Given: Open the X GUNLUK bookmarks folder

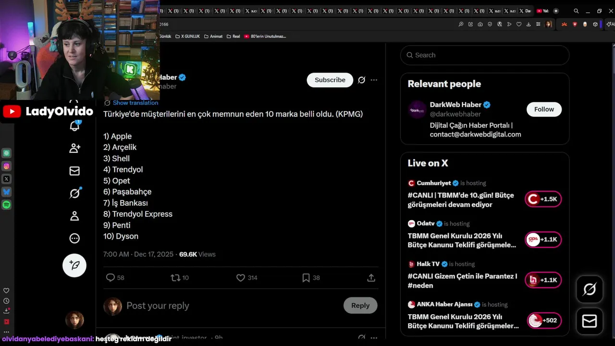Looking at the screenshot, I should click(x=187, y=36).
